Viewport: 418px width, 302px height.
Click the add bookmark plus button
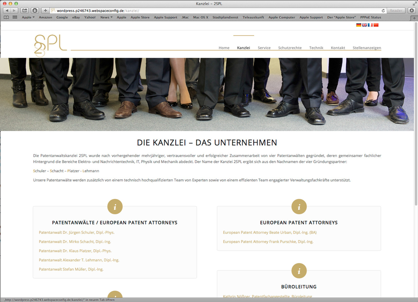coord(45,10)
